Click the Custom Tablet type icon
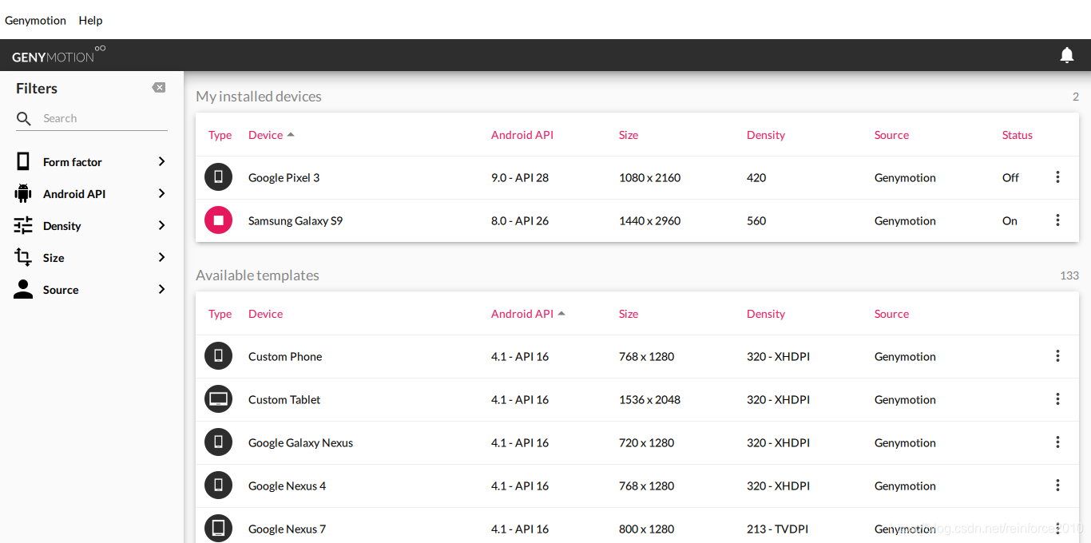 click(x=218, y=399)
